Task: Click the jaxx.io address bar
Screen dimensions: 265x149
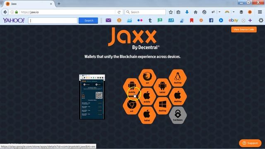Action: pos(67,12)
